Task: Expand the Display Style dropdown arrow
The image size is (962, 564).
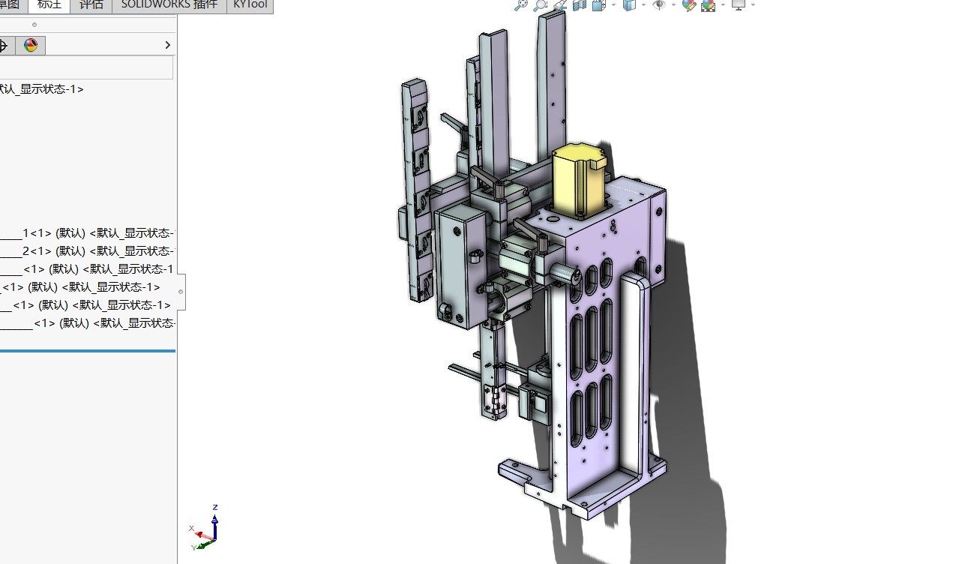Action: (643, 5)
